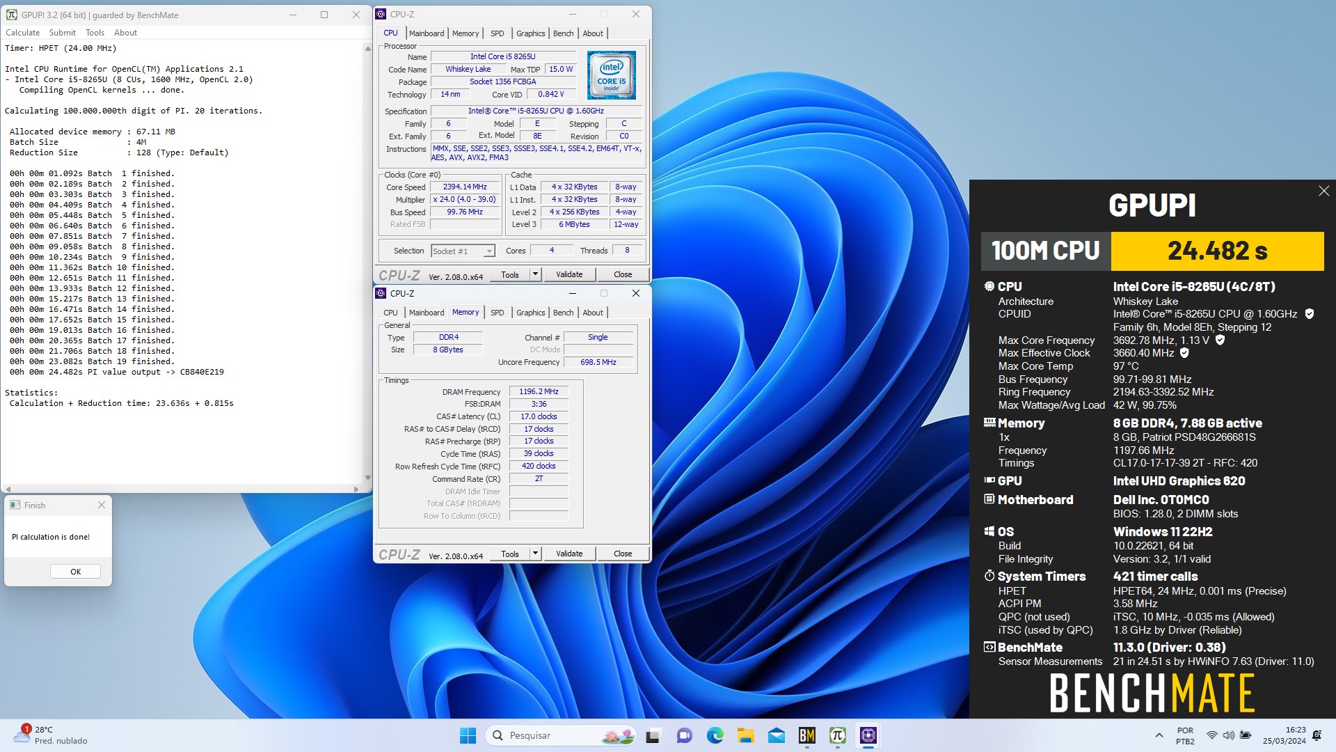1336x752 pixels.
Task: Switch to CPU-Z via its taskbar icon
Action: (868, 735)
